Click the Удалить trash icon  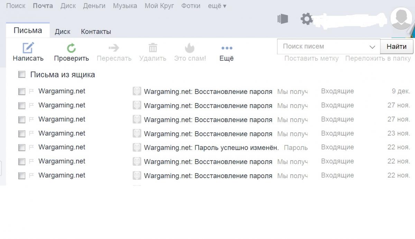153,47
